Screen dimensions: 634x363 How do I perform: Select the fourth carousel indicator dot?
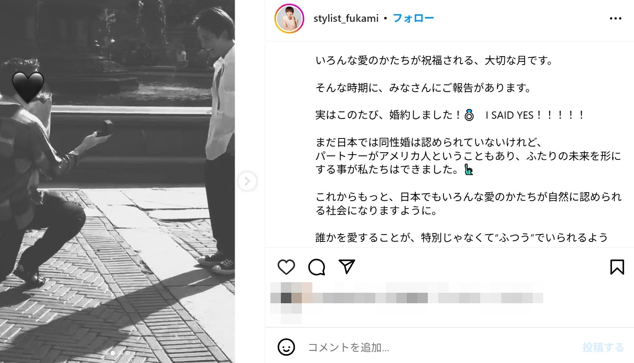[128, 353]
